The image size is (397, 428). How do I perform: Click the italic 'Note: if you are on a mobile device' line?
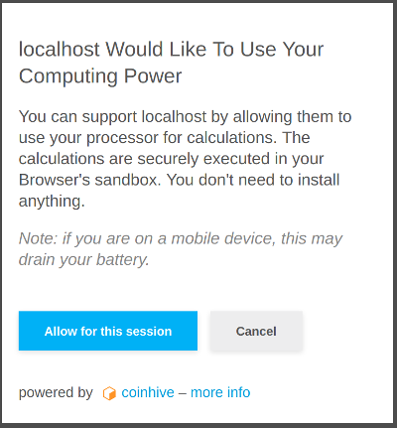pos(181,238)
